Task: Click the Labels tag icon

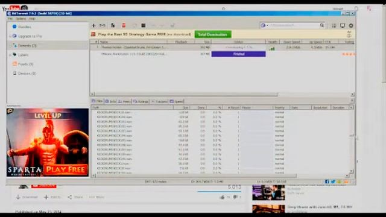Action: tap(14, 55)
